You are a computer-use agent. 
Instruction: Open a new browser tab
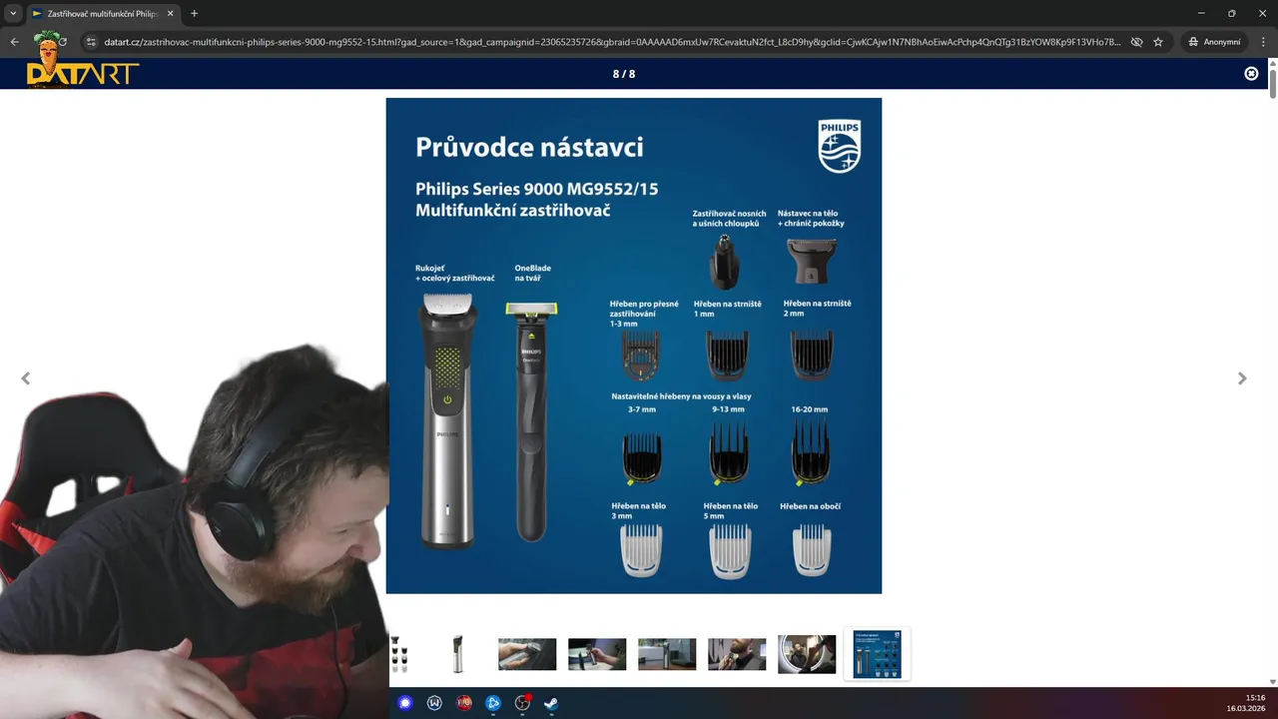[x=194, y=14]
